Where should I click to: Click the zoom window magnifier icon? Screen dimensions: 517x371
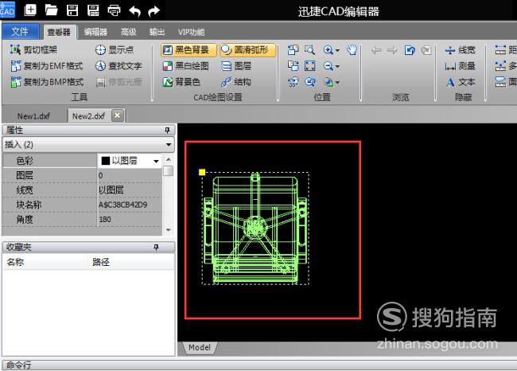pyautogui.click(x=309, y=50)
